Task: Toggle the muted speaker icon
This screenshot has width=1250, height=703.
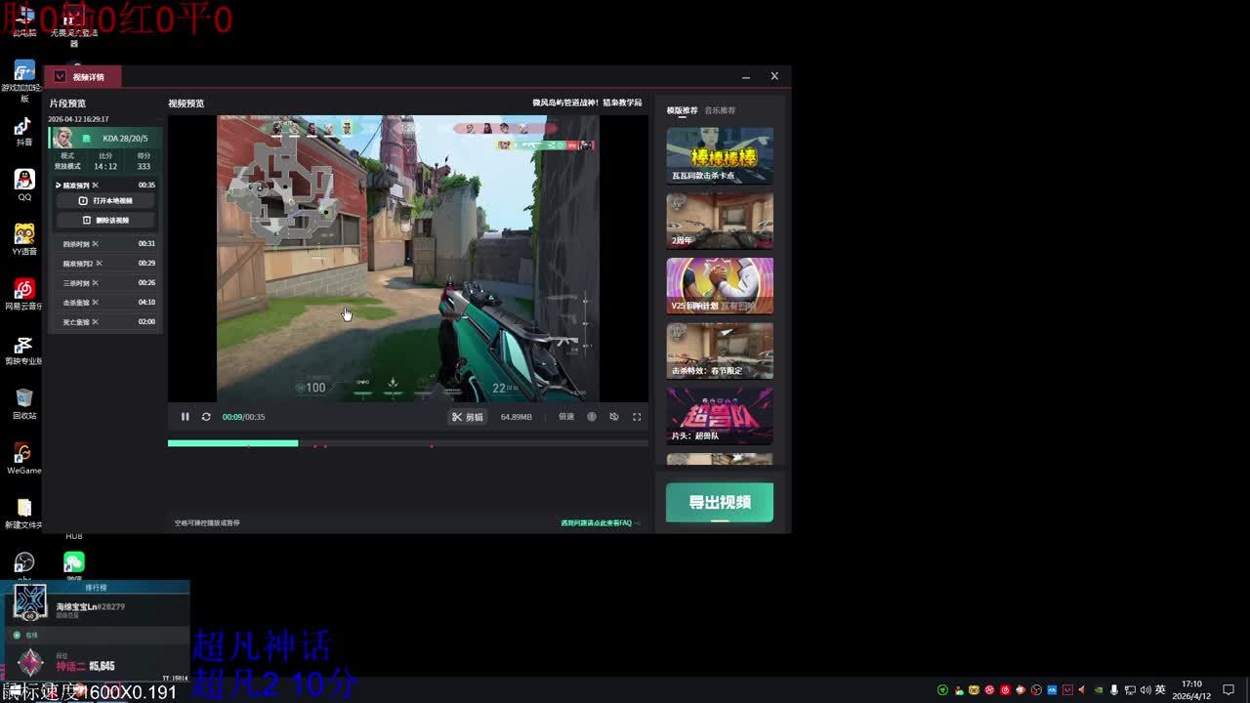Action: tap(614, 417)
